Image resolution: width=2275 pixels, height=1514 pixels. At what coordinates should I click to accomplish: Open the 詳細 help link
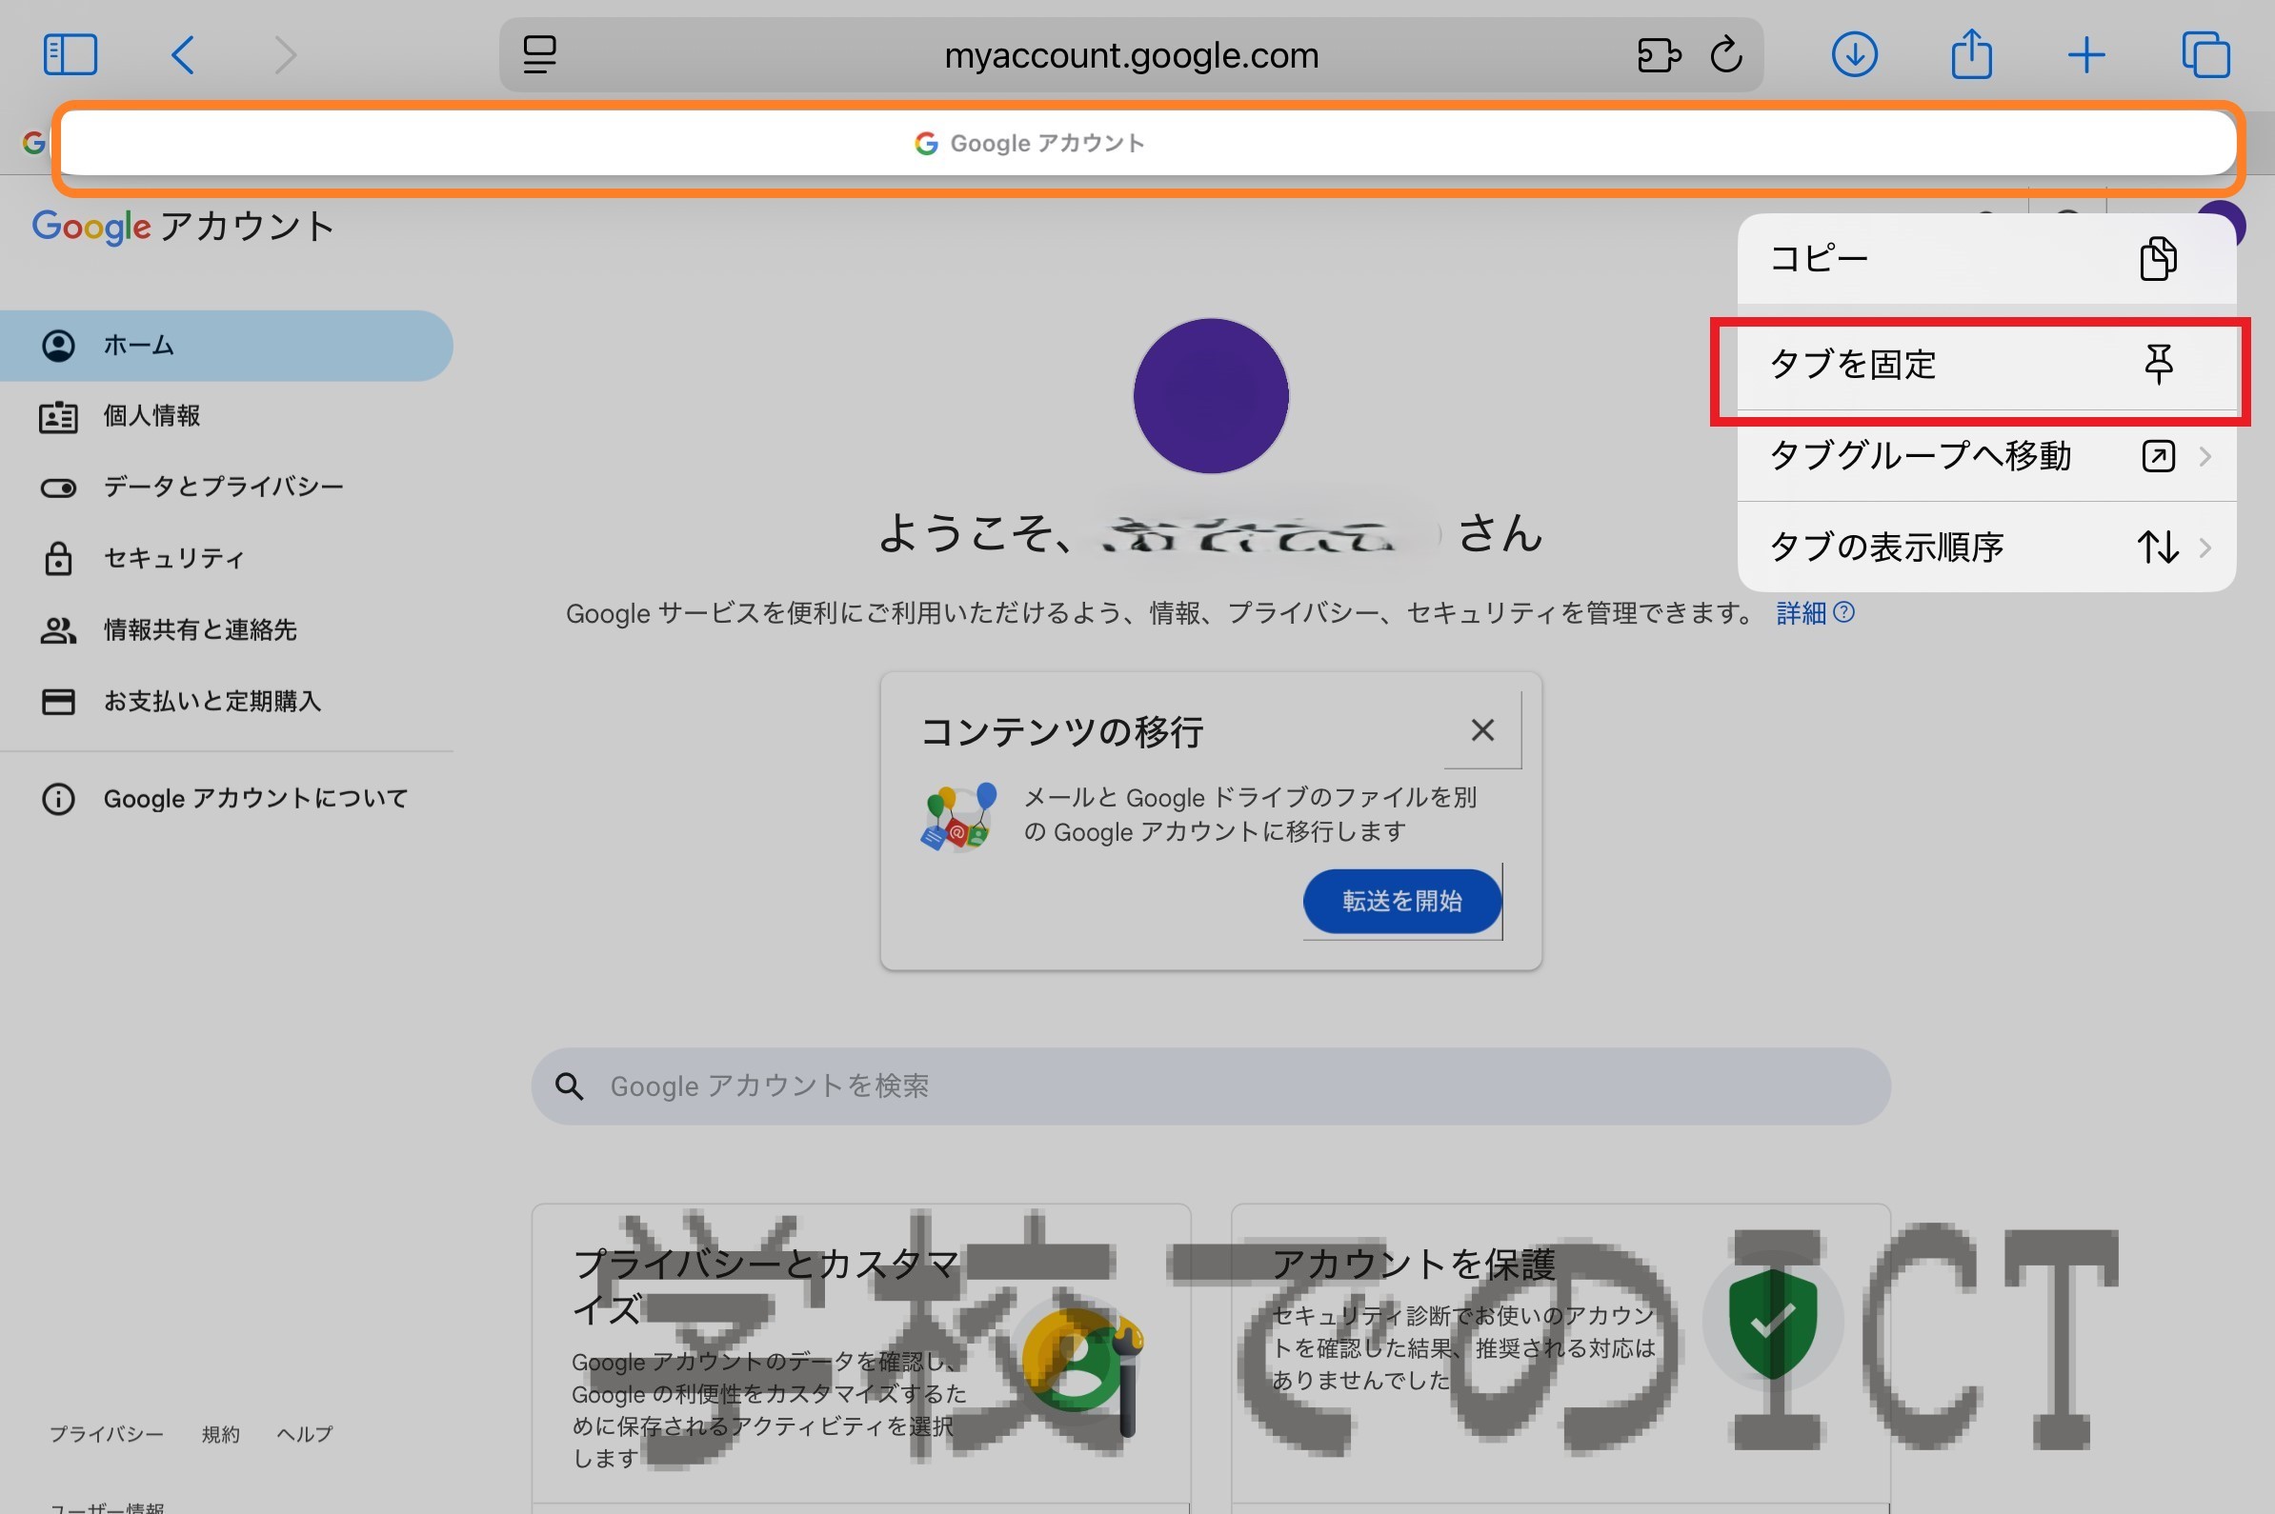point(1814,613)
